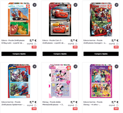123x113 pixels.
Task: Click age badge on Avengers puzzle
Action: pos(117,5)
